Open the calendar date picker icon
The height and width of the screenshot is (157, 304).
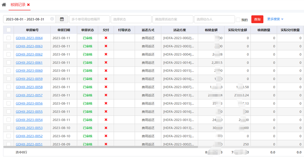(62, 19)
